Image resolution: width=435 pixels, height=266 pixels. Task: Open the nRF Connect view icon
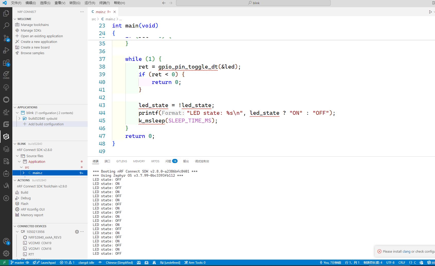coord(6,137)
